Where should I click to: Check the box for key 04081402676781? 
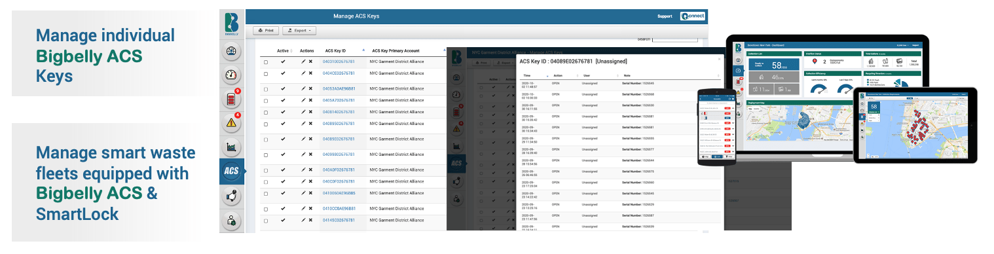point(266,113)
